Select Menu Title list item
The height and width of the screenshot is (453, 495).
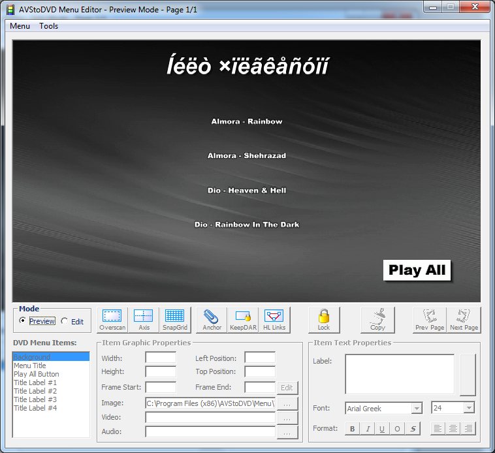[51, 366]
